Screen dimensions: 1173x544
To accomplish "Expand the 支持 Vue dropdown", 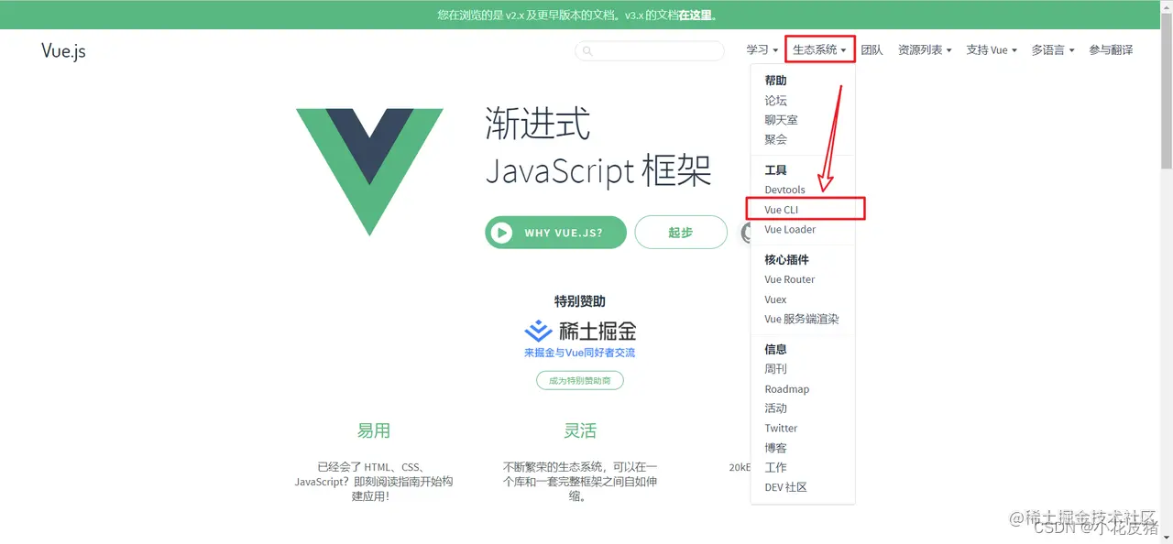I will pos(991,50).
